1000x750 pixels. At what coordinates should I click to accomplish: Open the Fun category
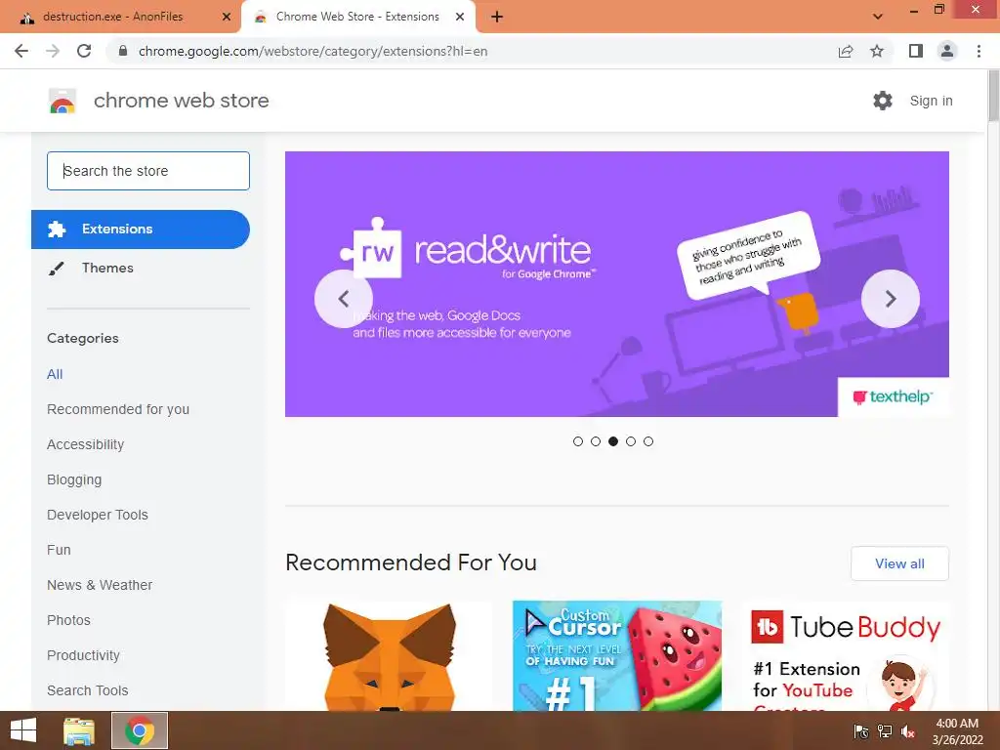pyautogui.click(x=59, y=550)
